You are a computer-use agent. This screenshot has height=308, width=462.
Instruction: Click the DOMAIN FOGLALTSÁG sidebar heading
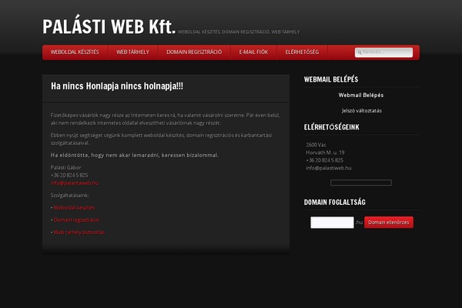[335, 203]
